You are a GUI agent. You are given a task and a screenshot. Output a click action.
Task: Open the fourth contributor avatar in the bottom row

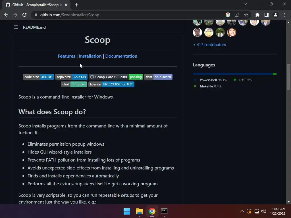[x=231, y=32]
